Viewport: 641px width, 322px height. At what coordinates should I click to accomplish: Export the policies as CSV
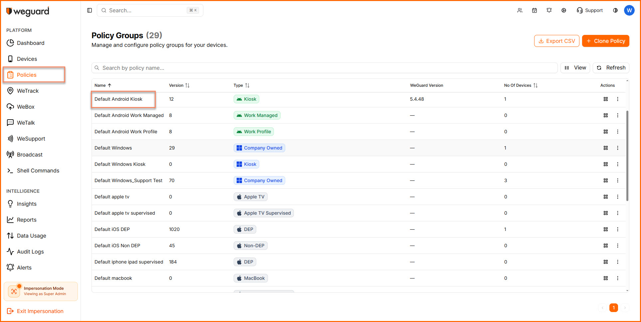click(x=556, y=41)
